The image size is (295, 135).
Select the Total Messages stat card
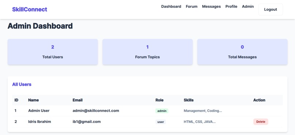[242, 52]
